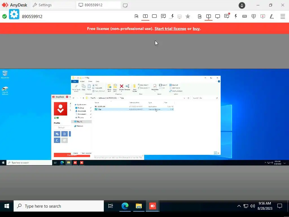The width and height of the screenshot is (289, 217).
Task: Open the keyboard icon in AnyDesk toolbar
Action: pyautogui.click(x=245, y=16)
